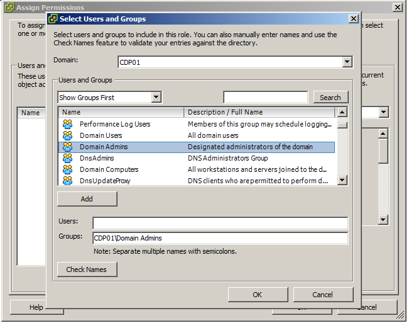Expand the Show Groups First dropdown
This screenshot has height=323, width=409.
click(x=156, y=98)
